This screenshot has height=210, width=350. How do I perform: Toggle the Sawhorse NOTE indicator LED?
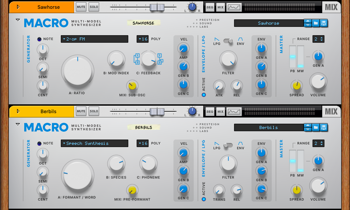[40, 39]
